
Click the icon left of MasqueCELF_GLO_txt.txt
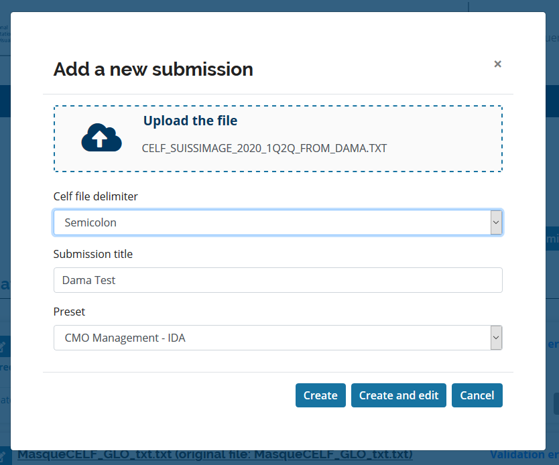point(4,455)
